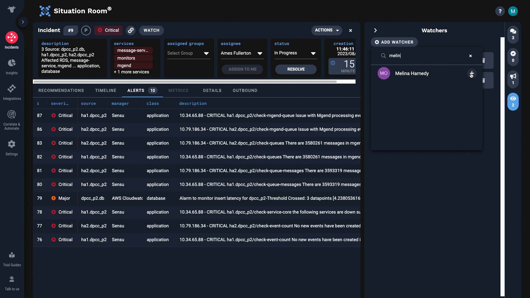Click the incident number #9 badge
Viewport: 530px width, 298px height.
coord(71,30)
